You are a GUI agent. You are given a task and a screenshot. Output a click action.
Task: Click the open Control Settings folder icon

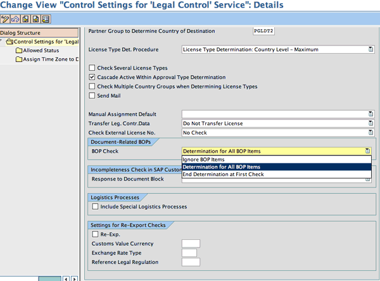pos(10,42)
